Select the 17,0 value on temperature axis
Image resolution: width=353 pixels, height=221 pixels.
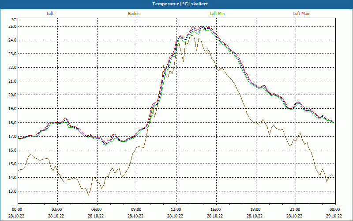13,137
